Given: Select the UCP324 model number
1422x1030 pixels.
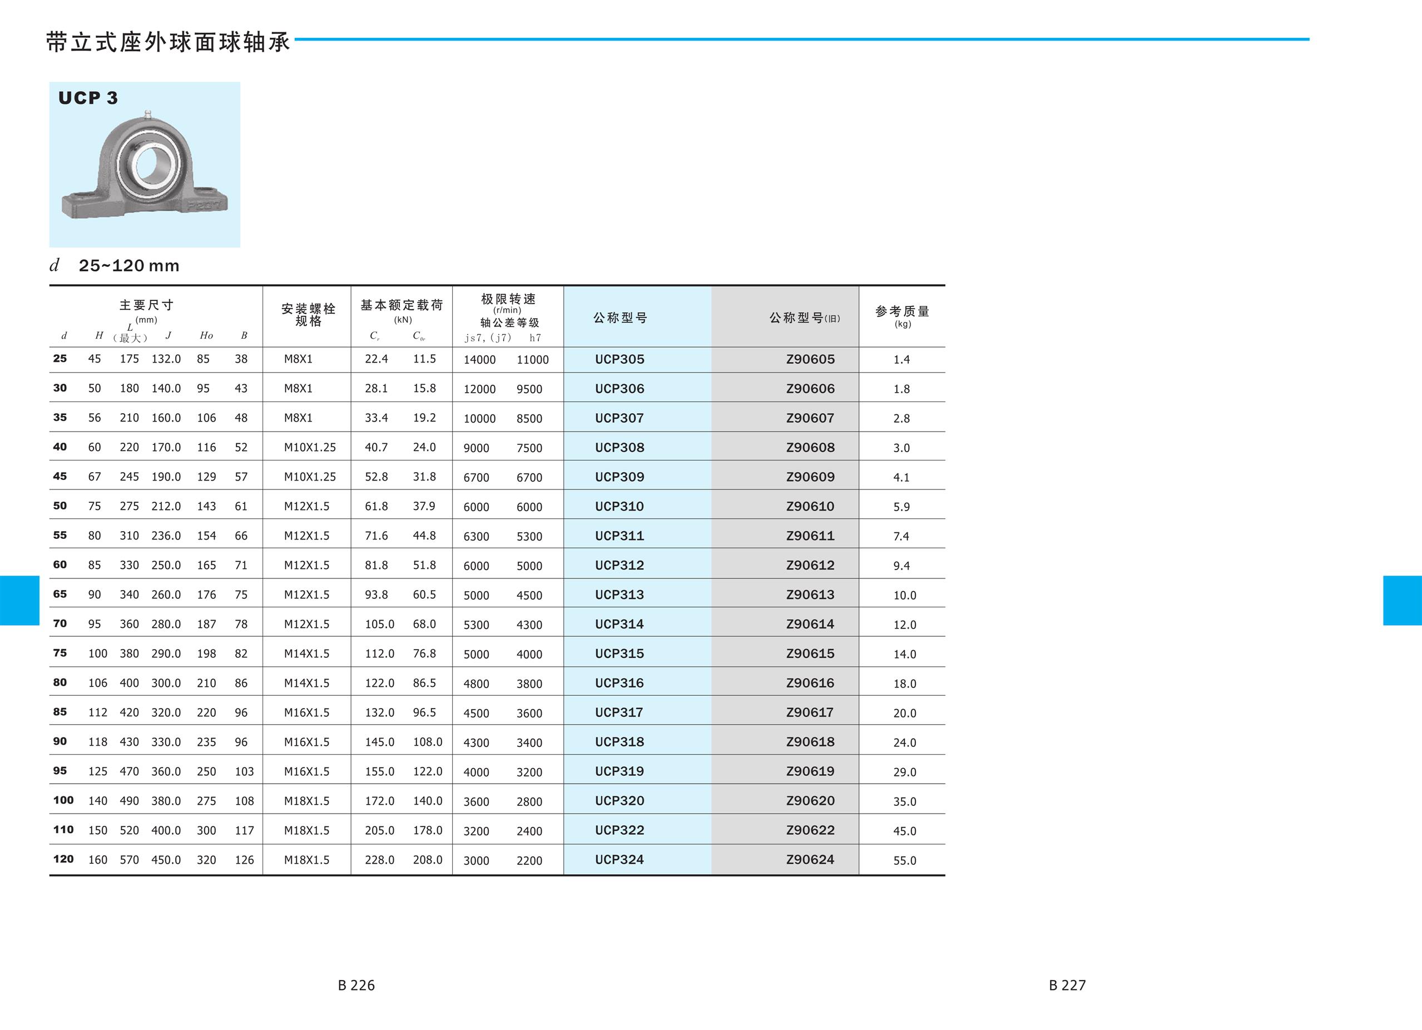Looking at the screenshot, I should pos(620,859).
